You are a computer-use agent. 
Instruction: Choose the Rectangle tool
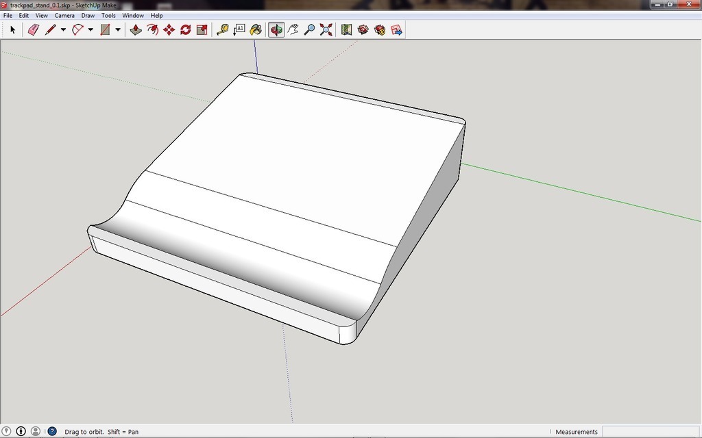pos(104,29)
